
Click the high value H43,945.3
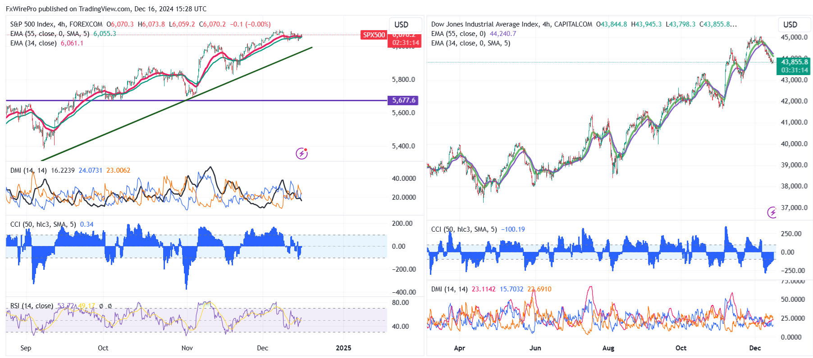pyautogui.click(x=646, y=24)
